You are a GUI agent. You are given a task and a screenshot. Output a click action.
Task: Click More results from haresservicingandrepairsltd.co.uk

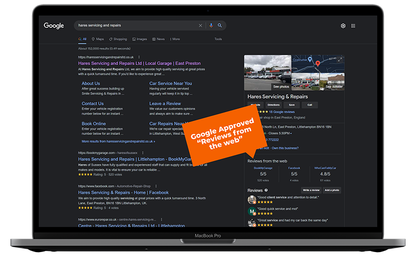tap(118, 141)
